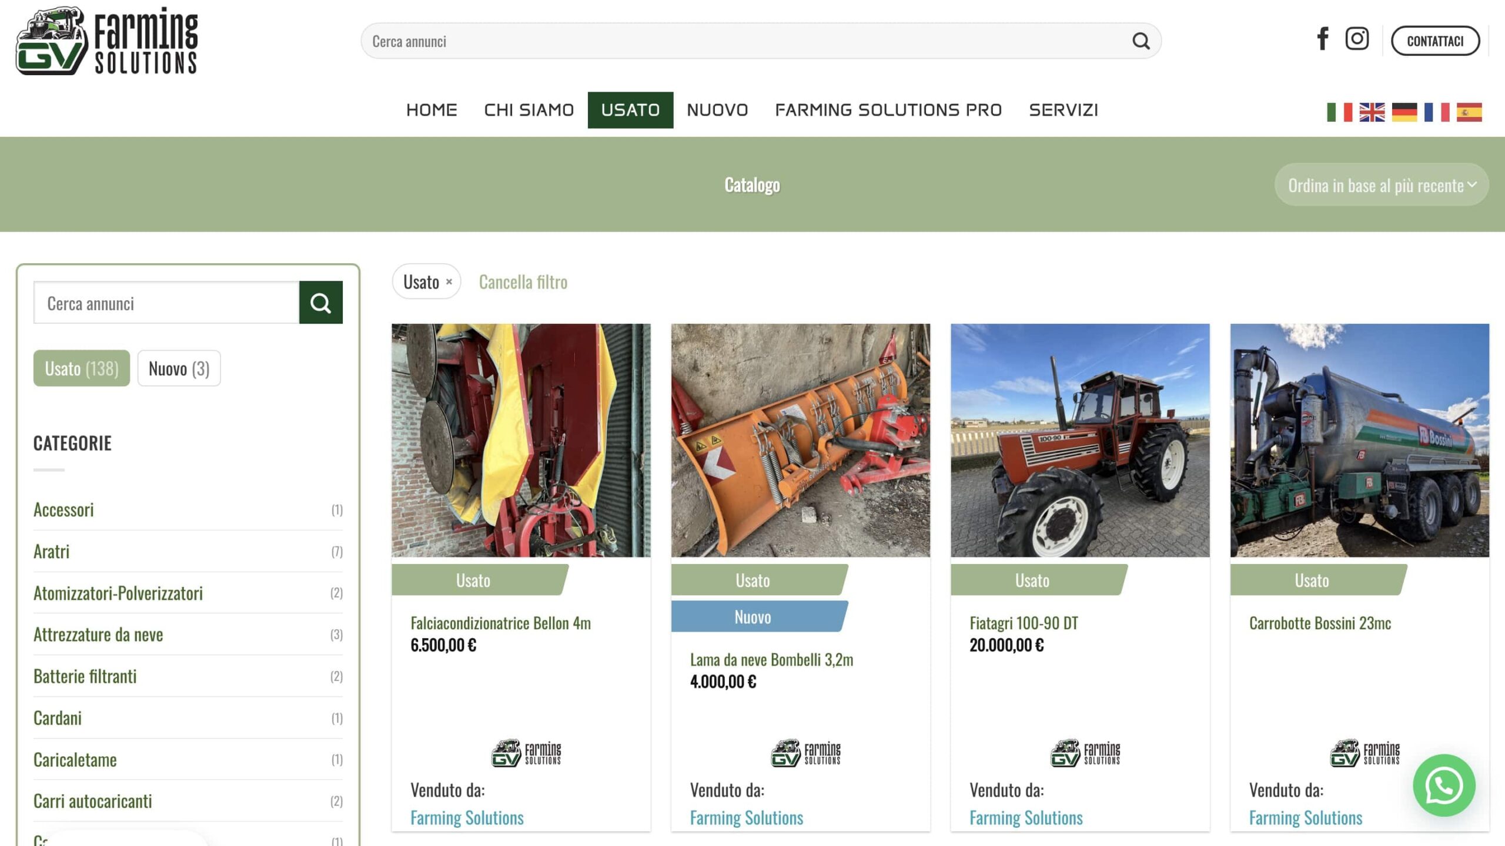This screenshot has width=1505, height=846.
Task: Open Aratri category
Action: tap(52, 551)
